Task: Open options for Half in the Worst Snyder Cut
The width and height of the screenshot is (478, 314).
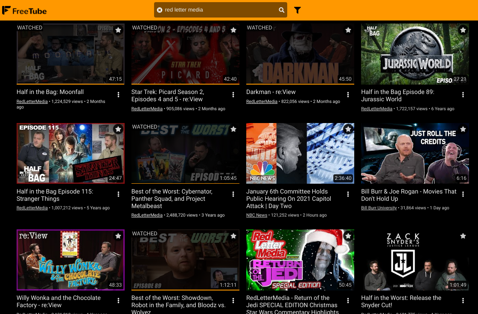Action: click(463, 301)
